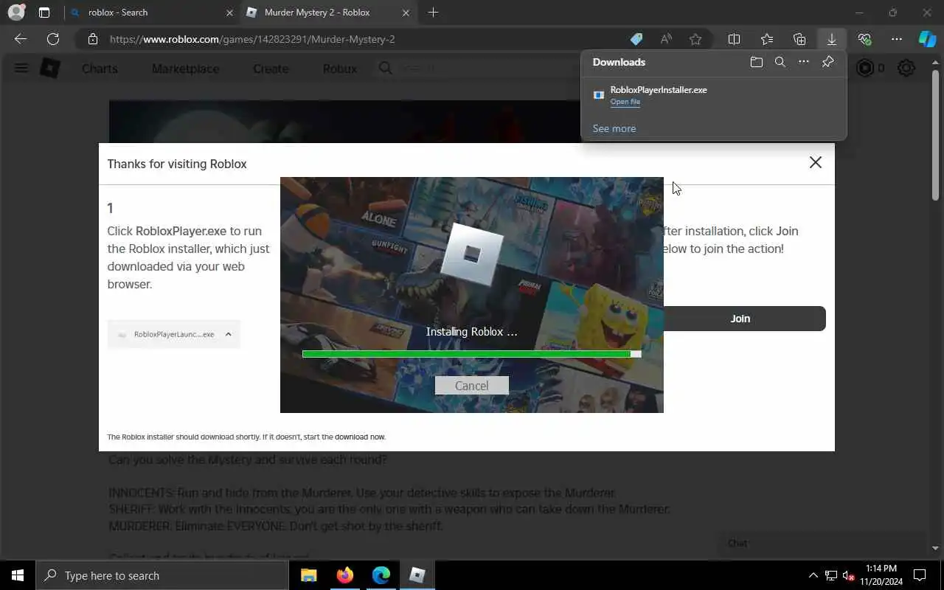Refresh the current page
The width and height of the screenshot is (944, 590).
53,39
